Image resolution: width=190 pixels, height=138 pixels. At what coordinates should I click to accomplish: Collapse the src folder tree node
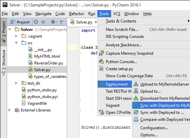16,43
